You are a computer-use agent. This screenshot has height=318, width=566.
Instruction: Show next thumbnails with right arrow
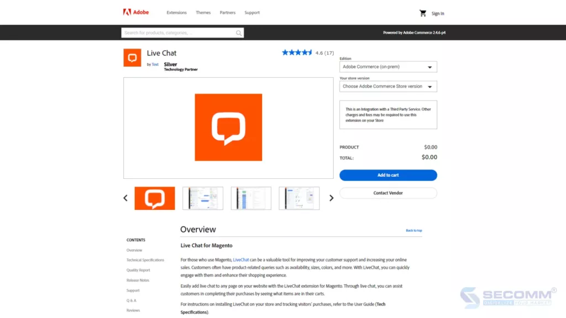(332, 198)
